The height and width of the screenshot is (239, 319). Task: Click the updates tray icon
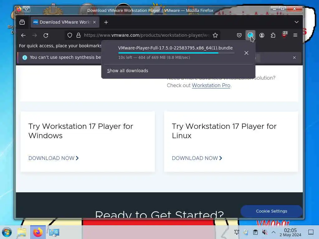pos(246,232)
